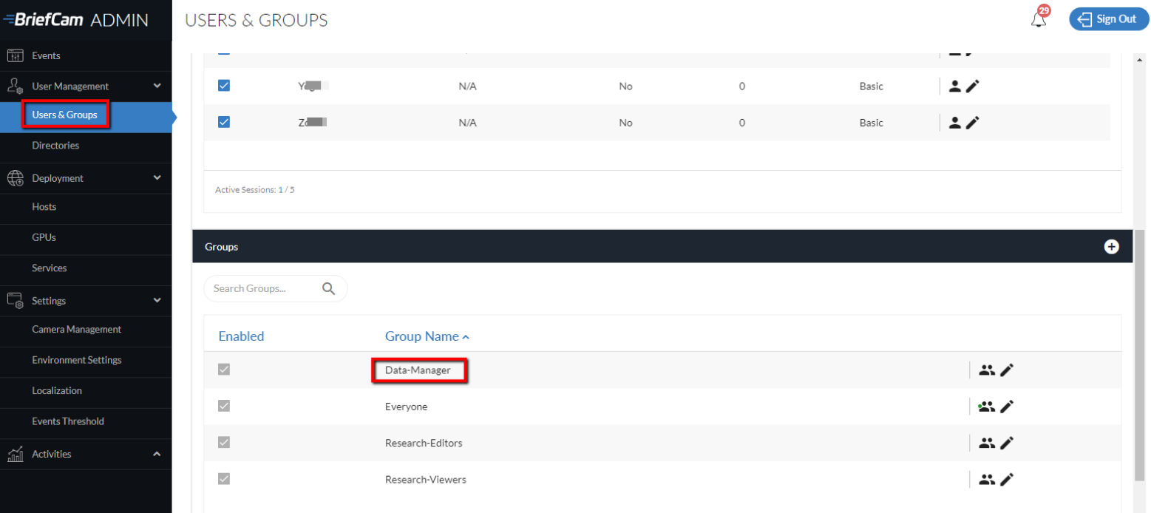1151x513 pixels.
Task: Select the Data-Manager group name
Action: pyautogui.click(x=418, y=370)
